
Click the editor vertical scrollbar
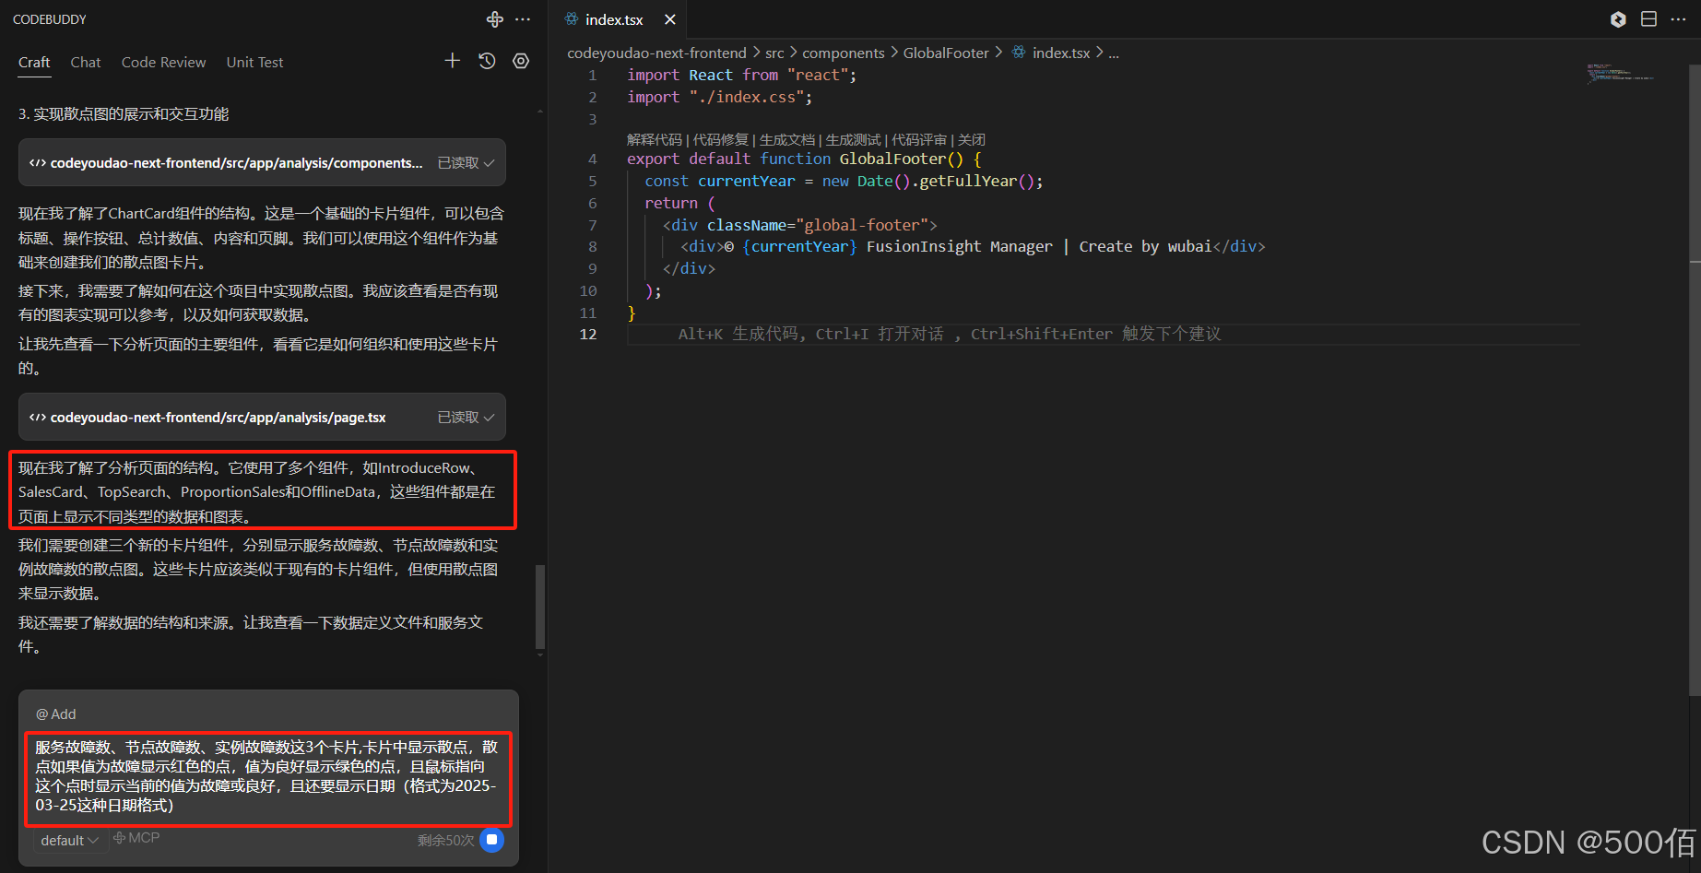pos(1695,380)
